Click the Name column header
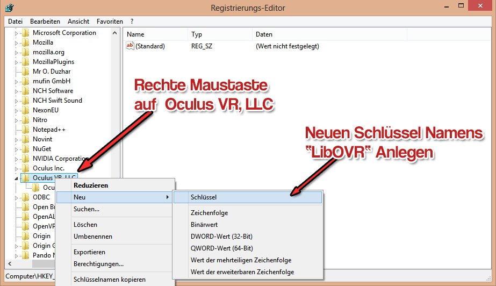Screen dimensions: 496x286 pos(155,34)
